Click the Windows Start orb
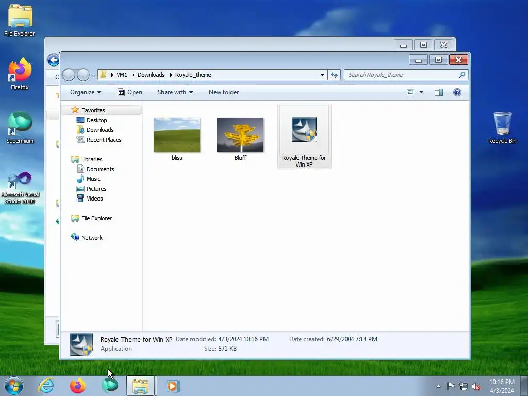Screen dimensions: 528x396 click(14, 386)
